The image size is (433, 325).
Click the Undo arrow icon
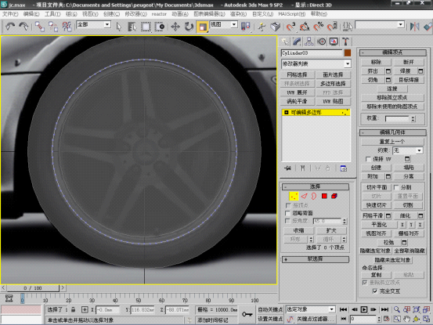[x=10, y=27]
